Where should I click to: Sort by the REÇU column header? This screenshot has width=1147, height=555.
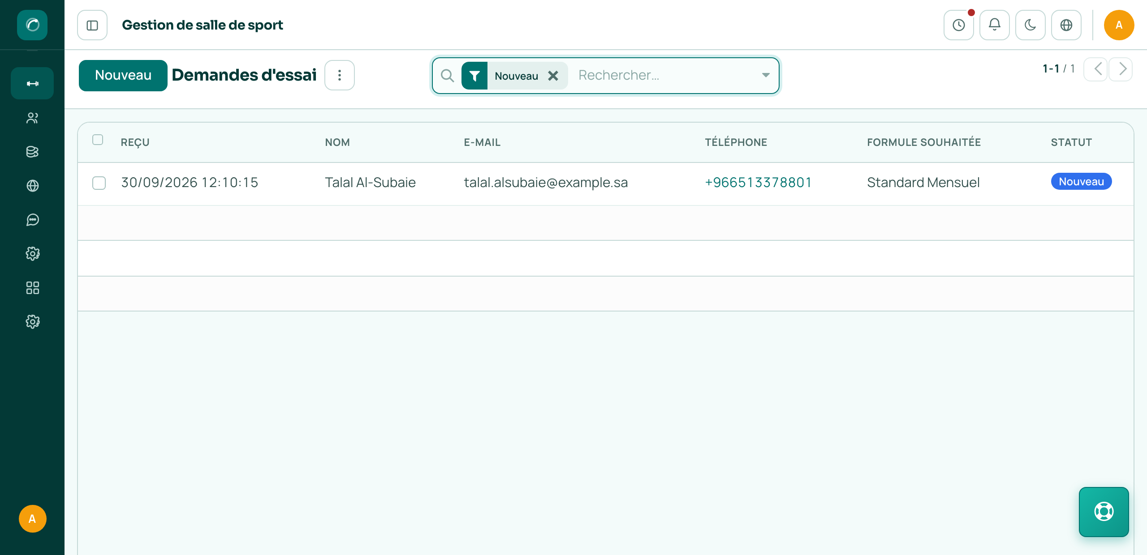click(135, 142)
